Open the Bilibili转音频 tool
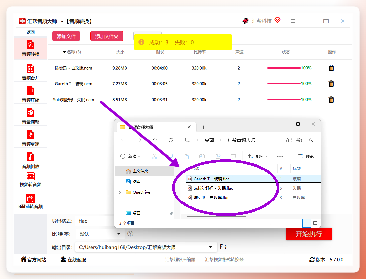The width and height of the screenshot is (366, 279). tap(31, 201)
